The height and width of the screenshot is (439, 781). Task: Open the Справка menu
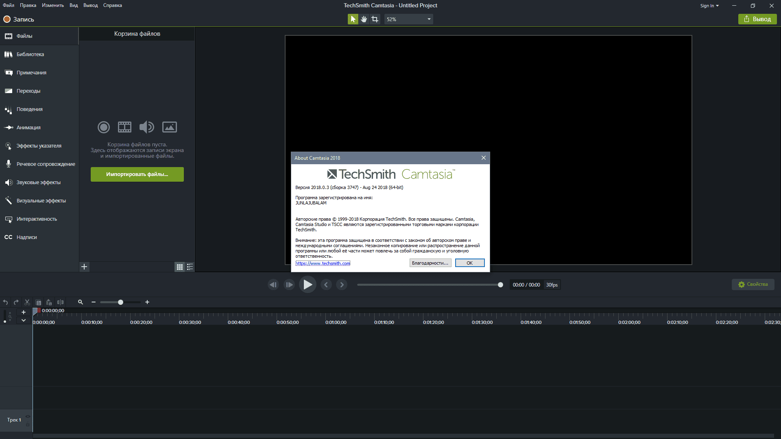113,5
